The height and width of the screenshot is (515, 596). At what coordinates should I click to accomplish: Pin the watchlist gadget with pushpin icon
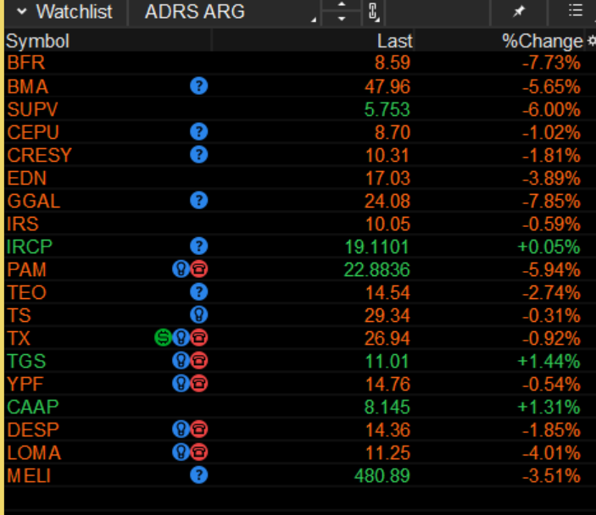point(519,11)
